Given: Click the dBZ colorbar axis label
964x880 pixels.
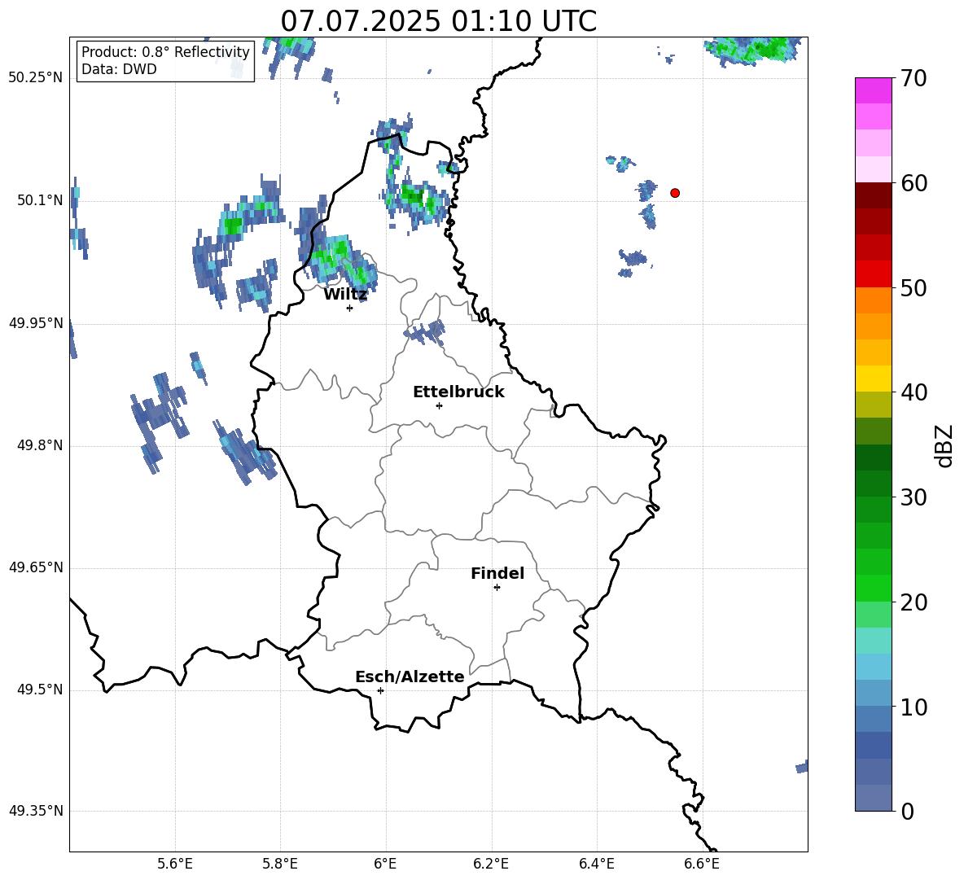Looking at the screenshot, I should coord(943,445).
